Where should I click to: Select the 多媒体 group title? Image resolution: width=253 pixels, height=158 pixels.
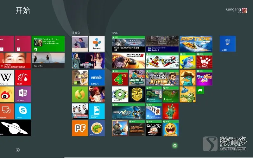coord(76,33)
